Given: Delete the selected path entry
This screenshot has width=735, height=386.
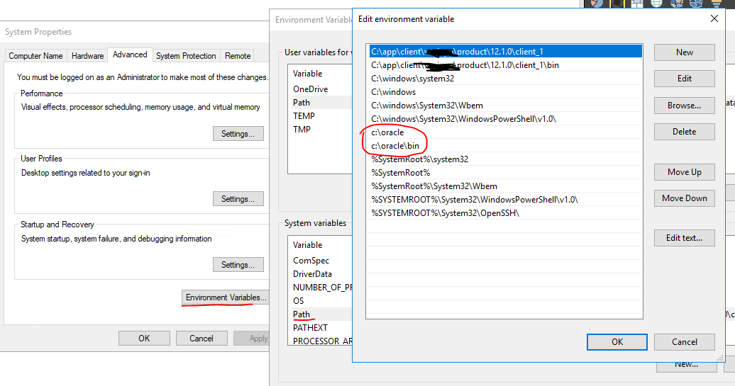Looking at the screenshot, I should point(685,132).
